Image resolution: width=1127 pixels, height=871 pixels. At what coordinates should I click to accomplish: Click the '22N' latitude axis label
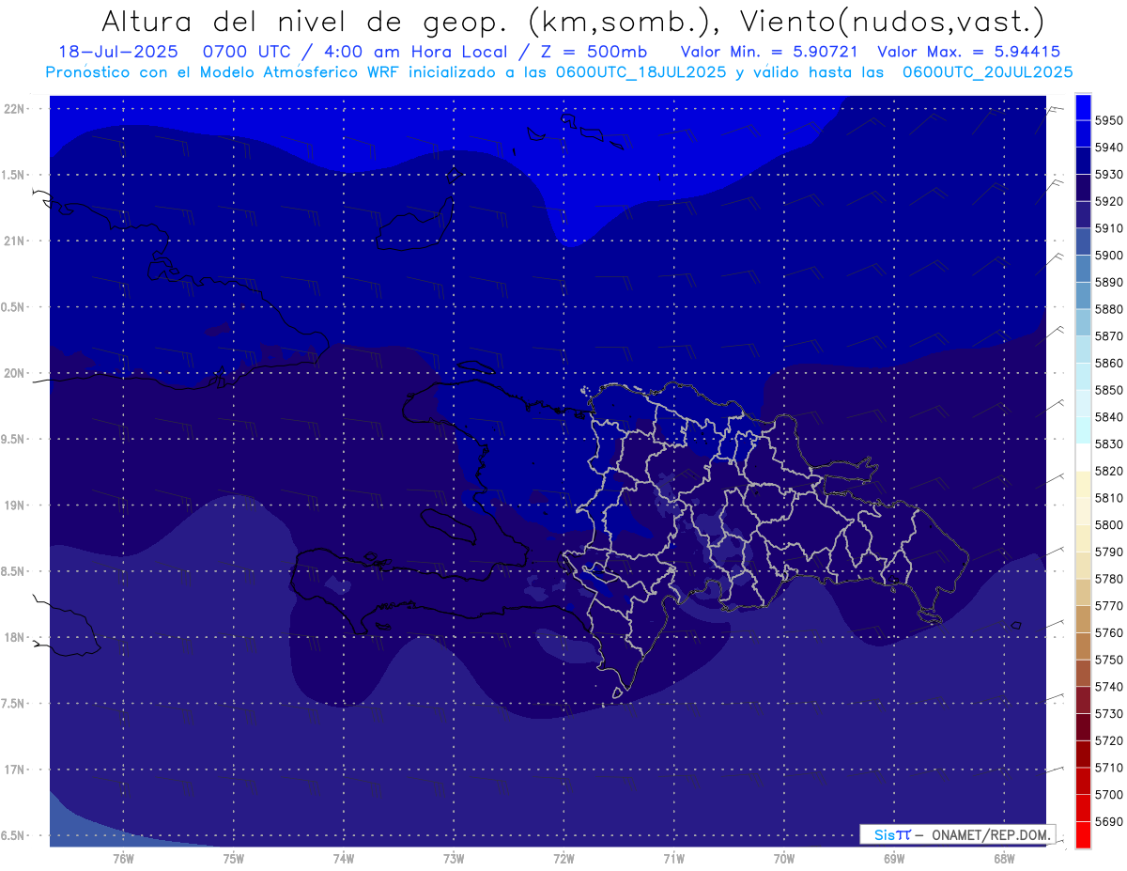pos(15,108)
